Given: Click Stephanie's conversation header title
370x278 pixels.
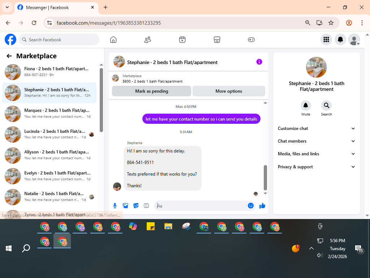Looking at the screenshot, I should 172,62.
